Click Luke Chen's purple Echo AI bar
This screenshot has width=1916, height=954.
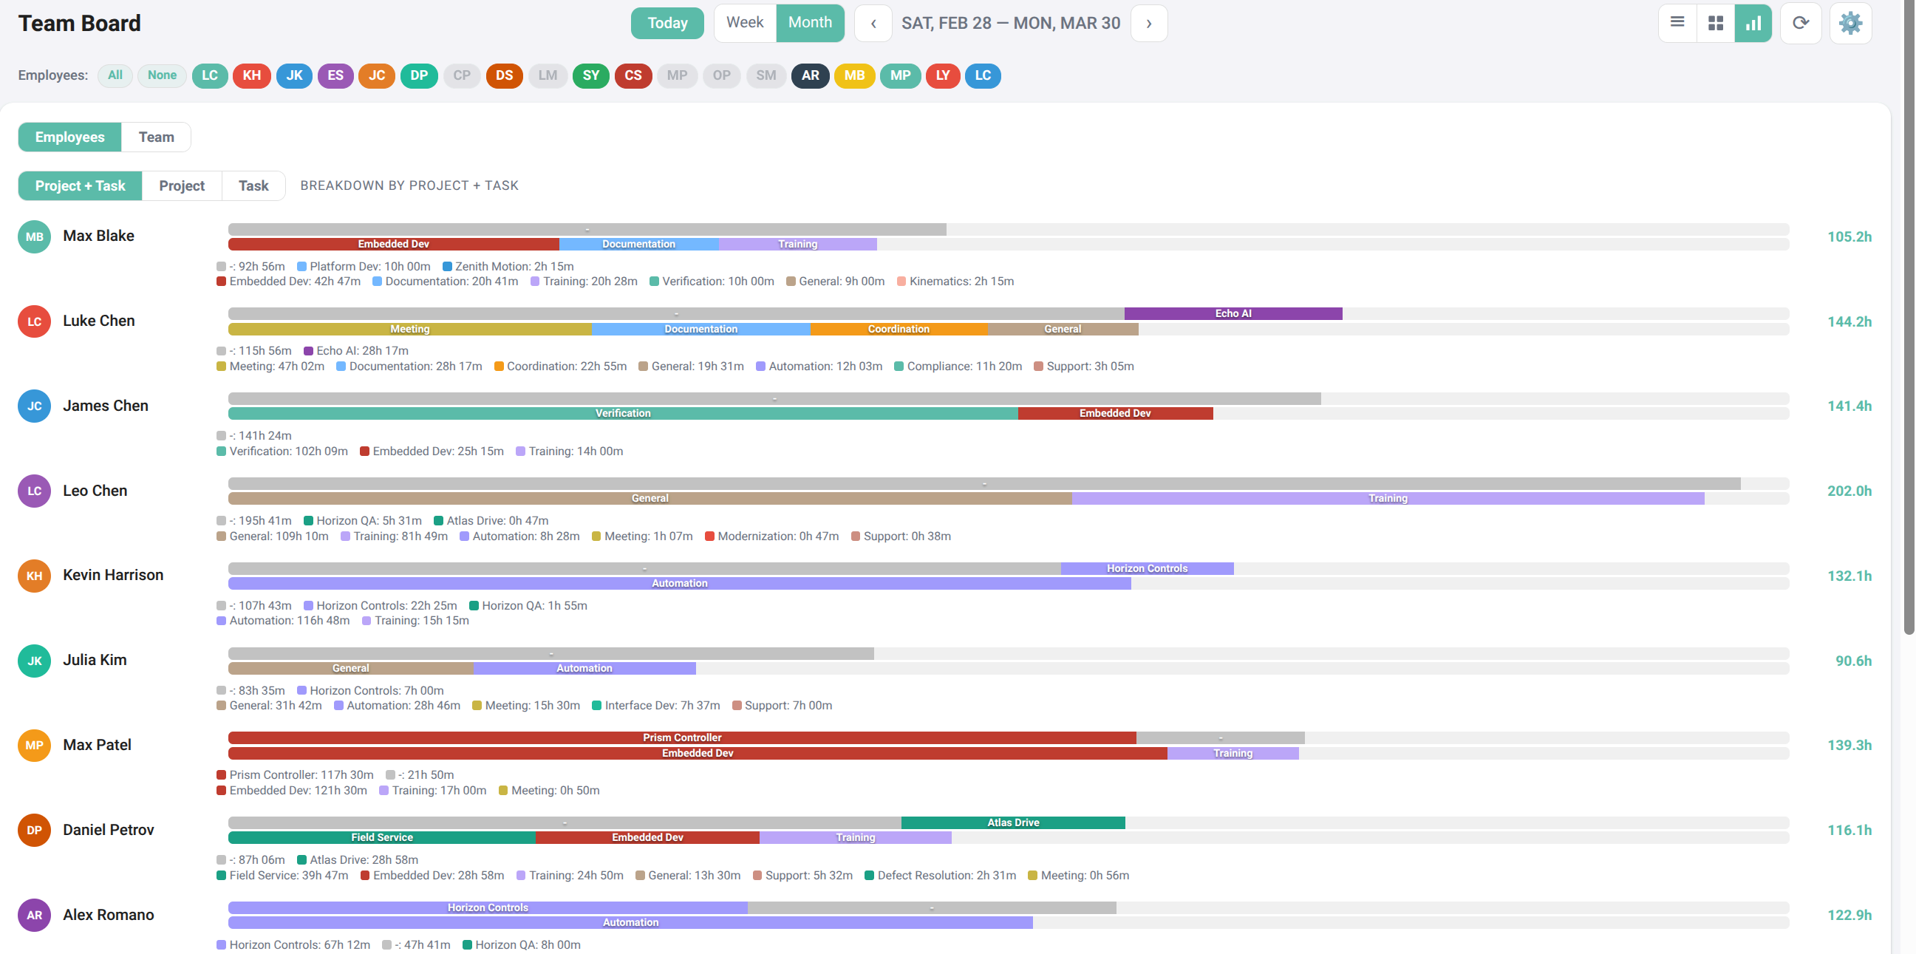(x=1233, y=314)
